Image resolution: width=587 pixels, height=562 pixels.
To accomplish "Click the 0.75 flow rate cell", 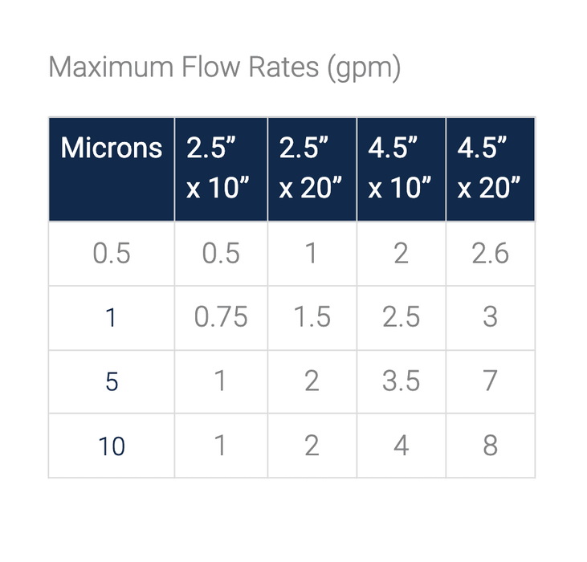I will click(221, 318).
